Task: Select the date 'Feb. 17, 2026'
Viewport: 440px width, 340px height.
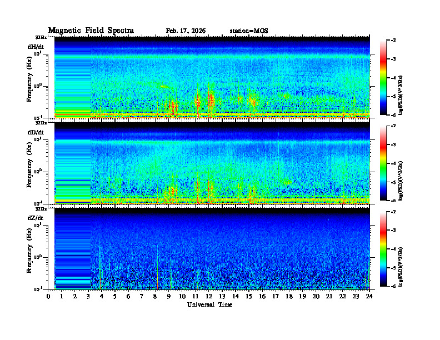Action: pyautogui.click(x=186, y=31)
